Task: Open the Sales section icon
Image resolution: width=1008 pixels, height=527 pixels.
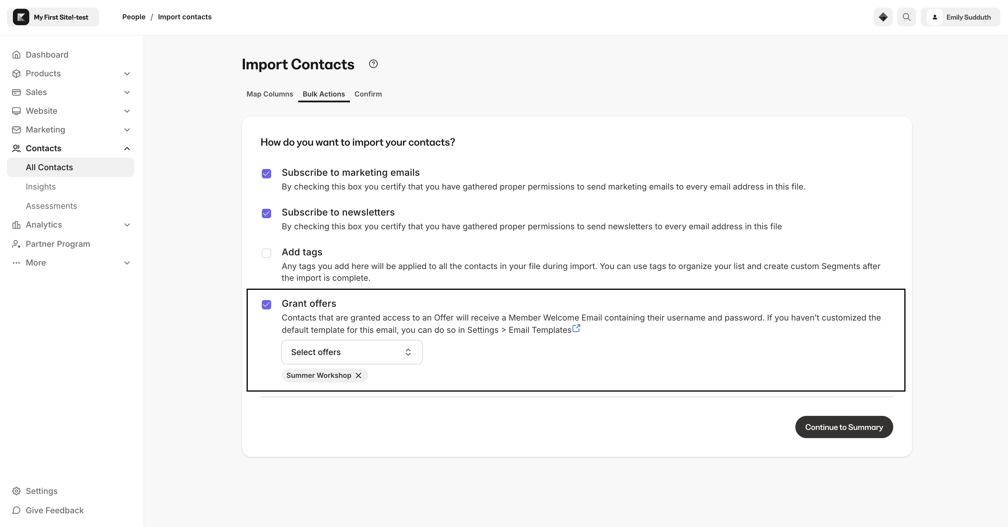Action: (16, 92)
